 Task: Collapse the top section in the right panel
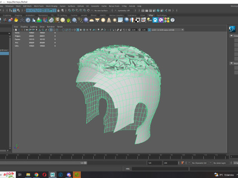coord(232,36)
